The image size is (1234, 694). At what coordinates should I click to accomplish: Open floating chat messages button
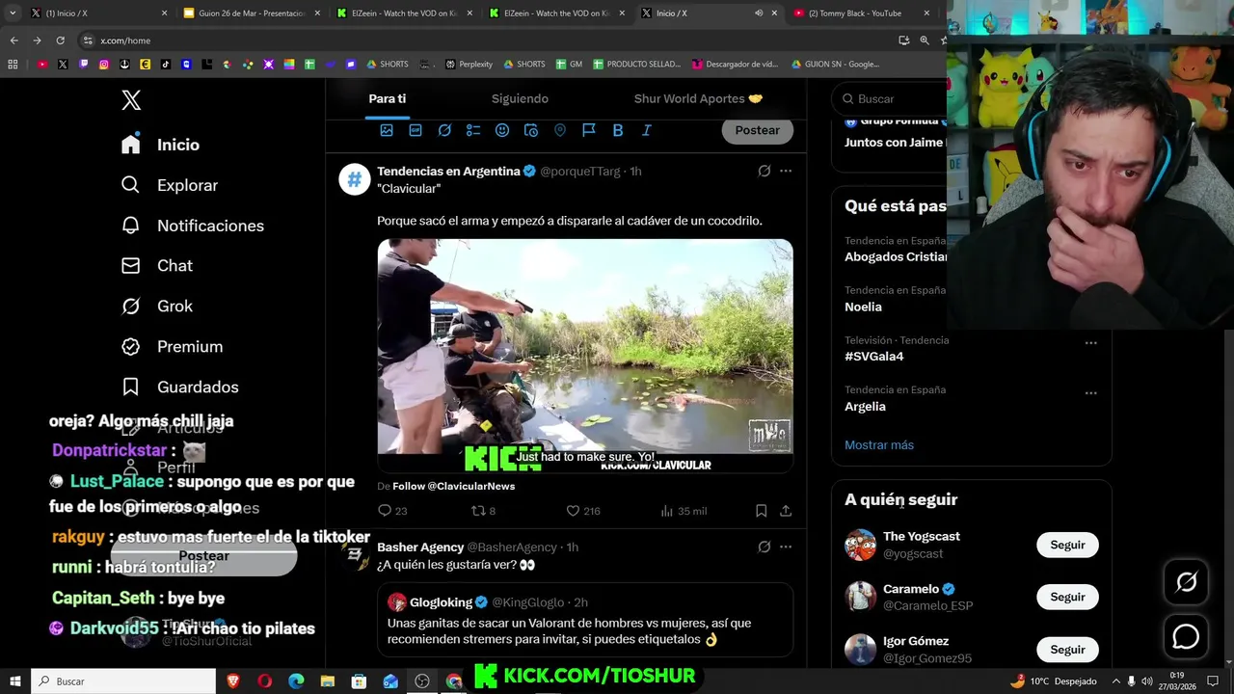coord(1186,637)
